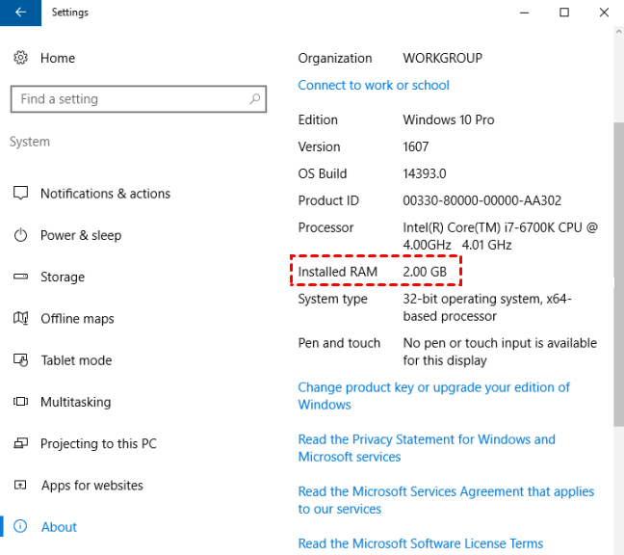This screenshot has width=624, height=555.
Task: Click the About info icon
Action: pos(20,526)
